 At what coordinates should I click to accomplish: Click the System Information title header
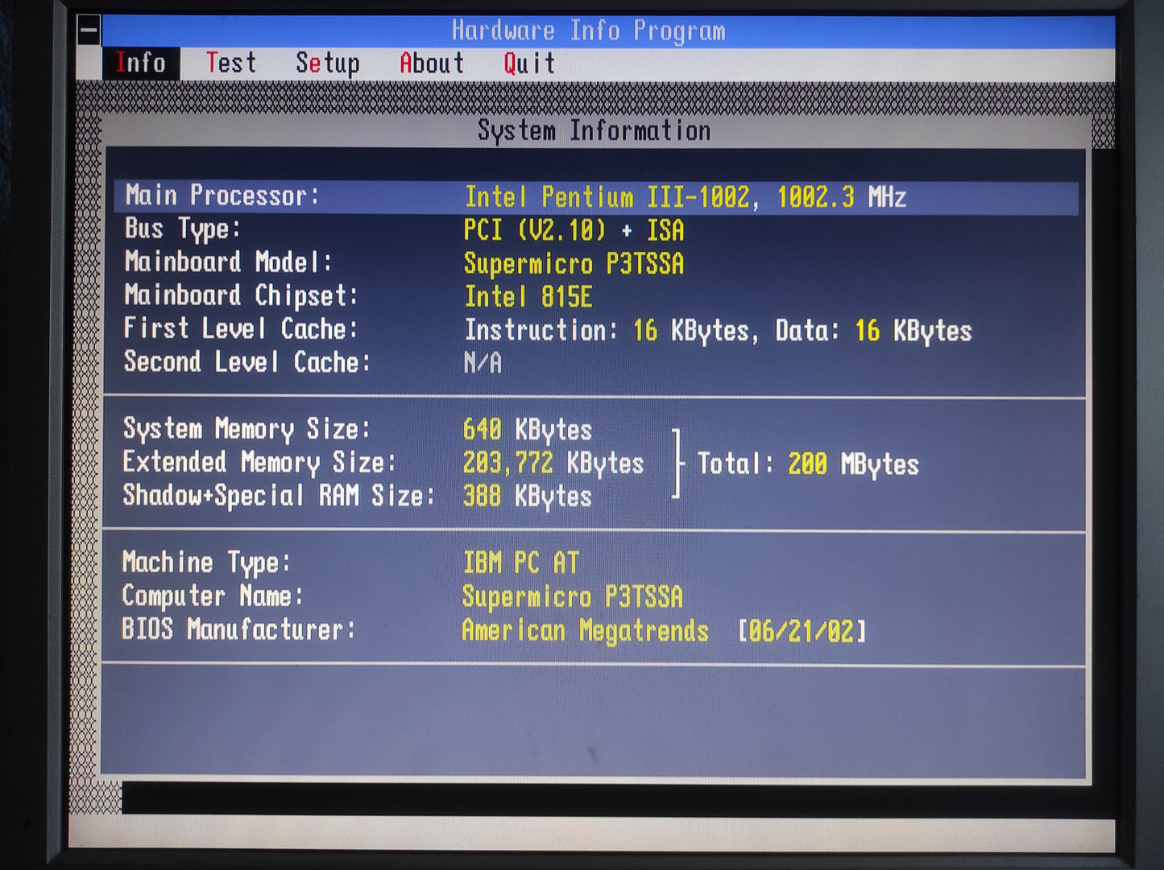point(594,130)
